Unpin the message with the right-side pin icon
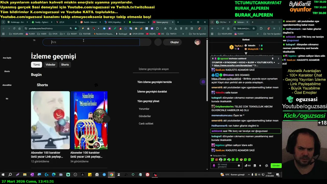327x184 pixels. pos(273,59)
